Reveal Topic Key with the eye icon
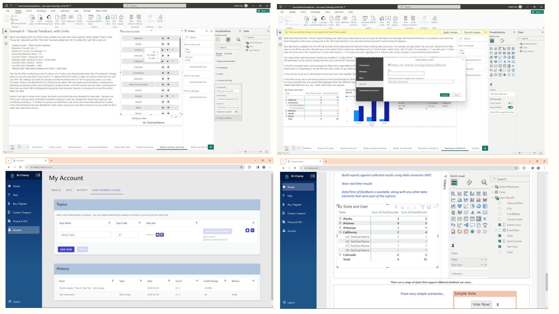 tap(158, 235)
